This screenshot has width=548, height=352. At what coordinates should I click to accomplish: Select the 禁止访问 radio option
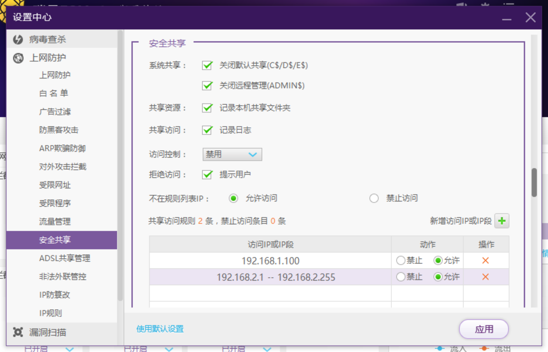click(x=374, y=198)
